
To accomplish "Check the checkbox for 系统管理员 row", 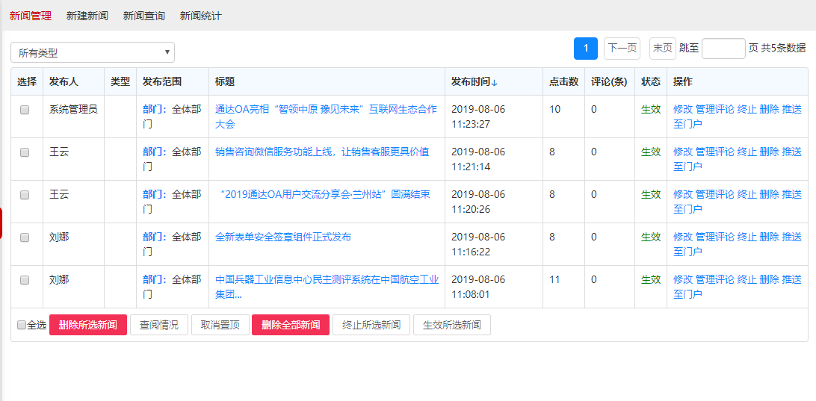I will pos(25,110).
